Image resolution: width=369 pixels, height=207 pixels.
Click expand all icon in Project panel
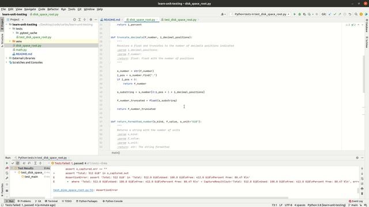click(80, 20)
